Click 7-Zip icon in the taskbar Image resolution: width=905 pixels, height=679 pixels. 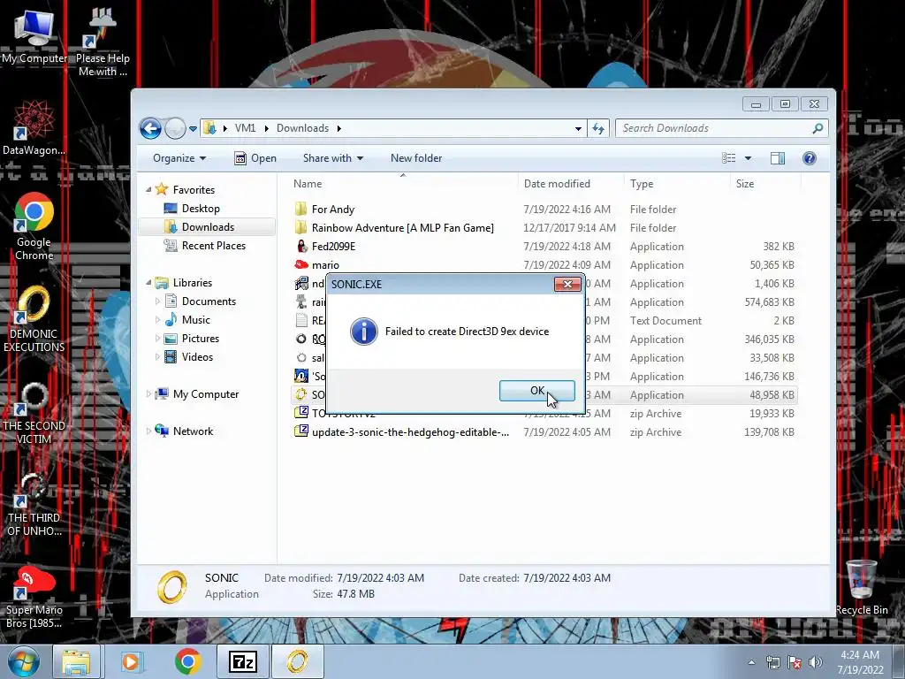[x=243, y=661]
